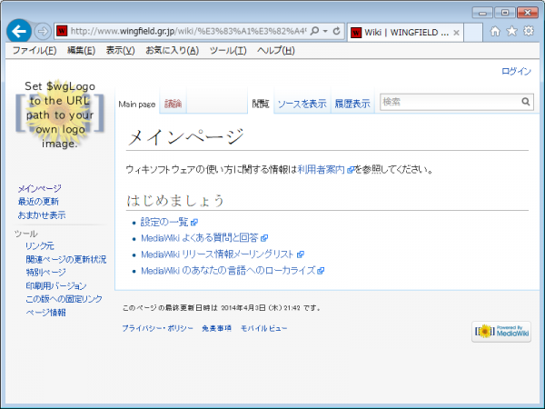This screenshot has height=409, width=545.
Task: Open the ツール(T) menu
Action: tap(227, 50)
